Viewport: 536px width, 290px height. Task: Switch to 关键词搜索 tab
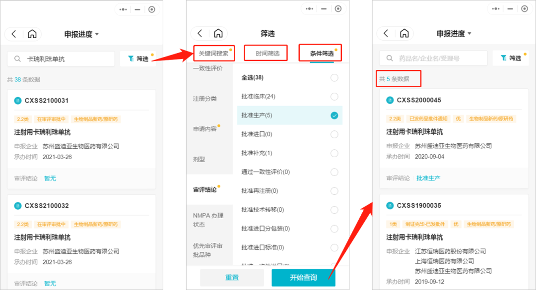click(x=214, y=53)
